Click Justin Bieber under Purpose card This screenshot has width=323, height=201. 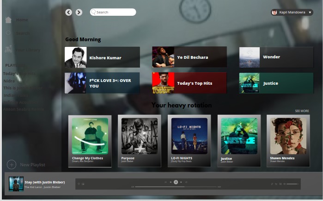tap(127, 161)
